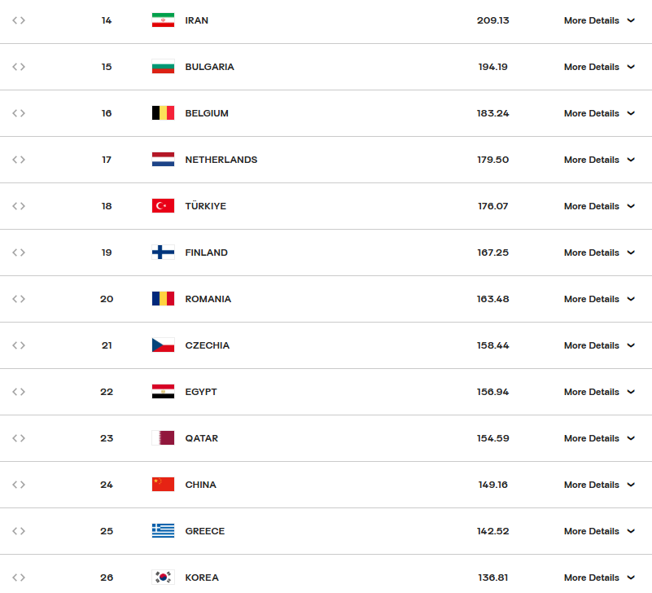The width and height of the screenshot is (652, 593).
Task: Show More Details for Romania
Action: 599,299
